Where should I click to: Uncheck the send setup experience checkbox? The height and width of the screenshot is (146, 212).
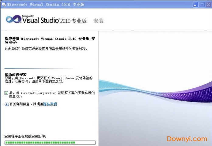pos(6,93)
